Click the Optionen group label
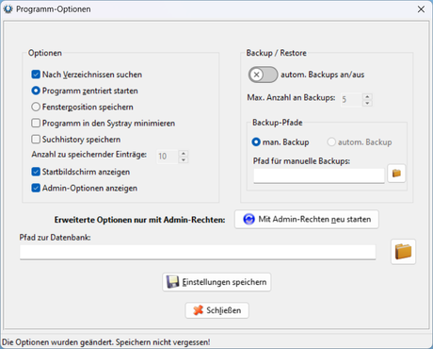This screenshot has width=433, height=349. point(45,53)
